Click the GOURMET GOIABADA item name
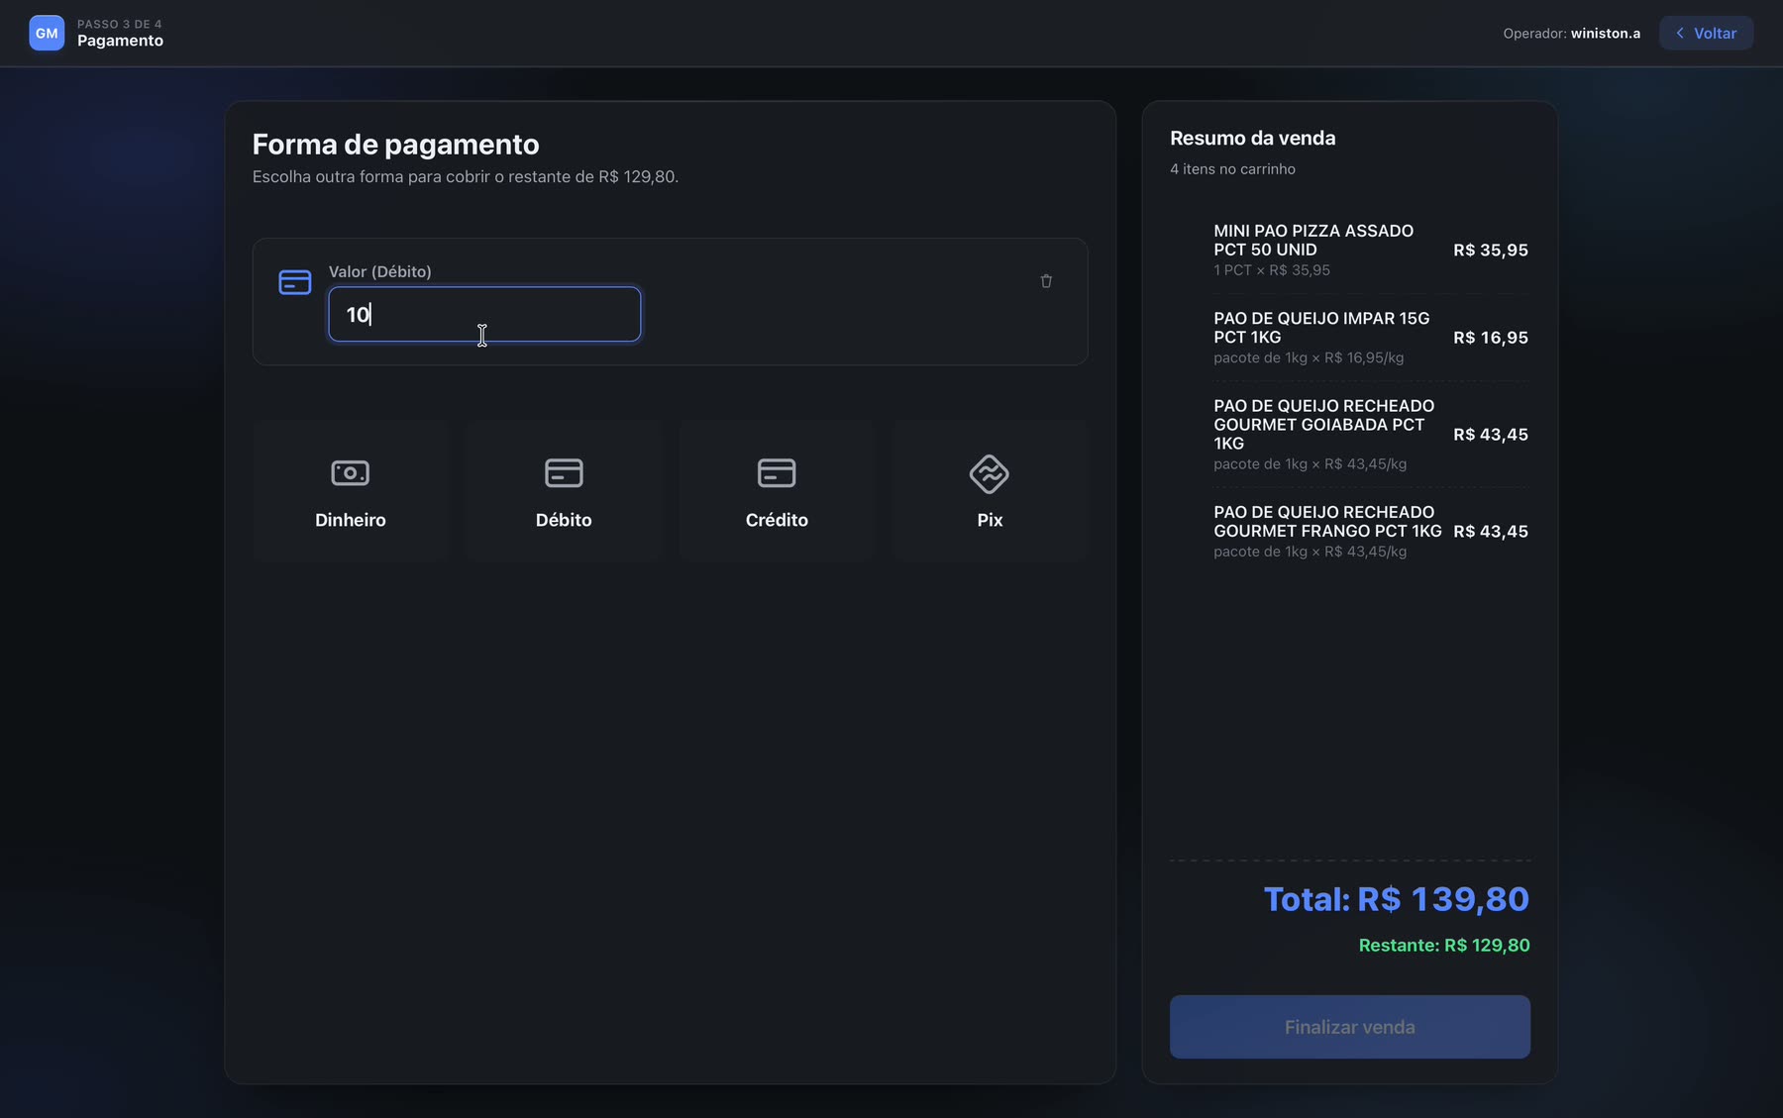Image resolution: width=1783 pixels, height=1118 pixels. [1323, 424]
